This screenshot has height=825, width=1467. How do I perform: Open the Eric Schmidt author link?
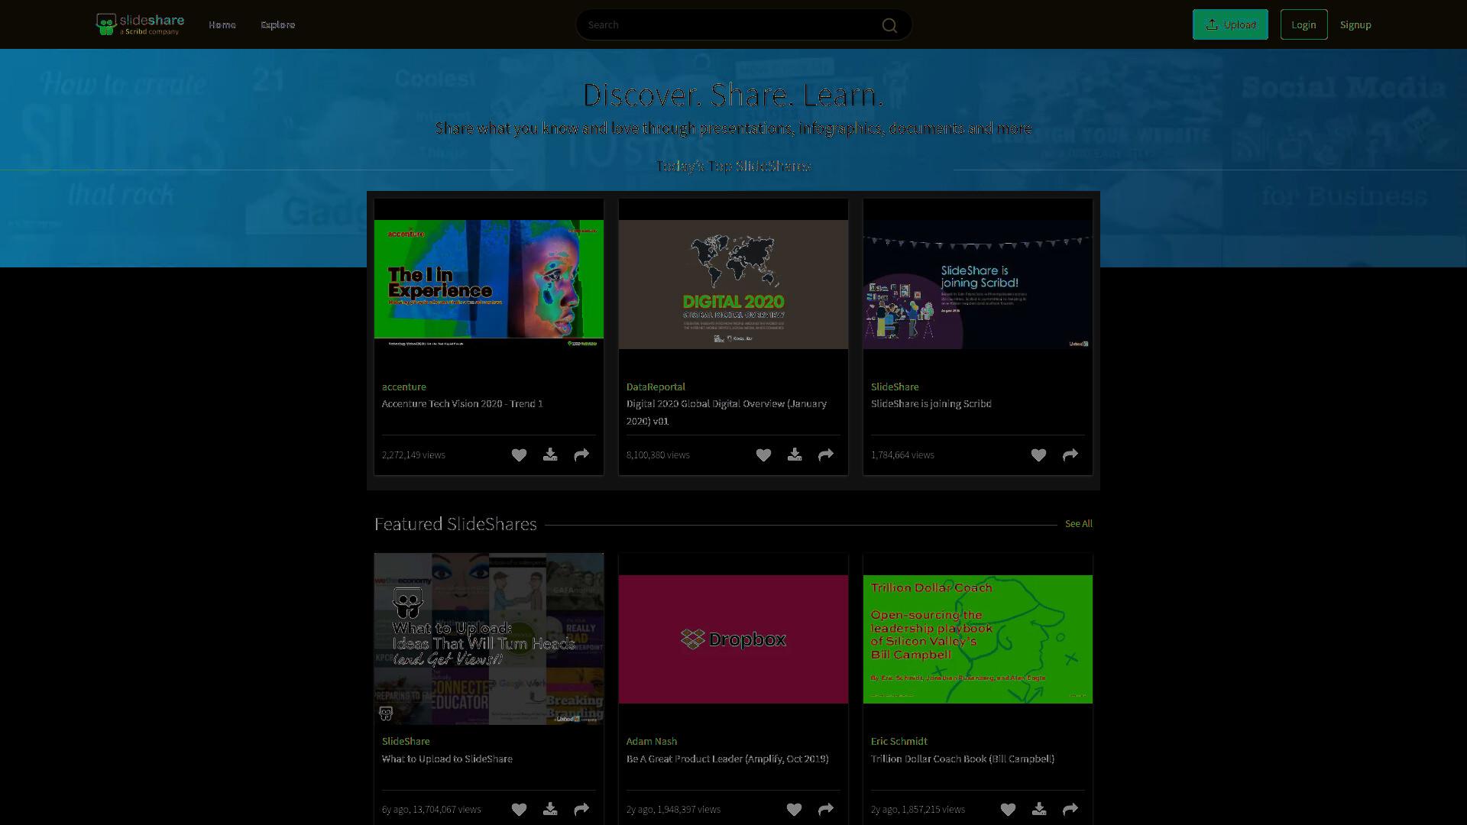coord(899,742)
